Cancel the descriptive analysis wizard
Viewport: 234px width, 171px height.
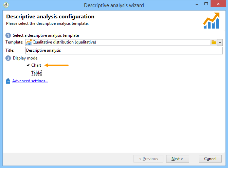pos(210,159)
